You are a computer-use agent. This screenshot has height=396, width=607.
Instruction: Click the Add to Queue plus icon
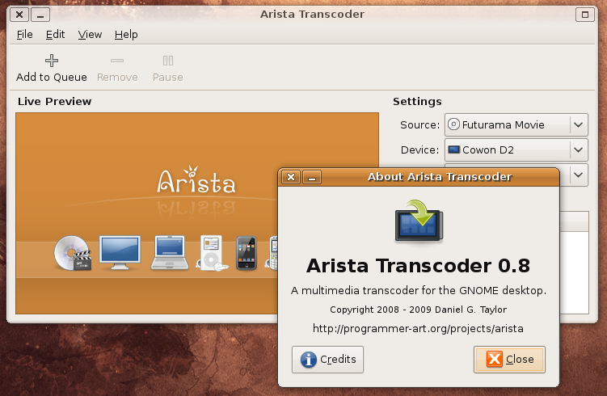pyautogui.click(x=52, y=61)
